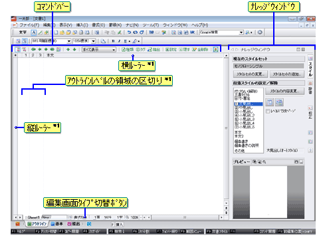
Task: Click the 抽出 button on the command bar
Action: [154, 49]
